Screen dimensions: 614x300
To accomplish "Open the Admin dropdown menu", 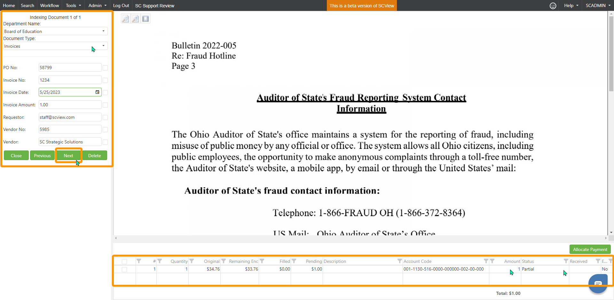I will 98,5.
